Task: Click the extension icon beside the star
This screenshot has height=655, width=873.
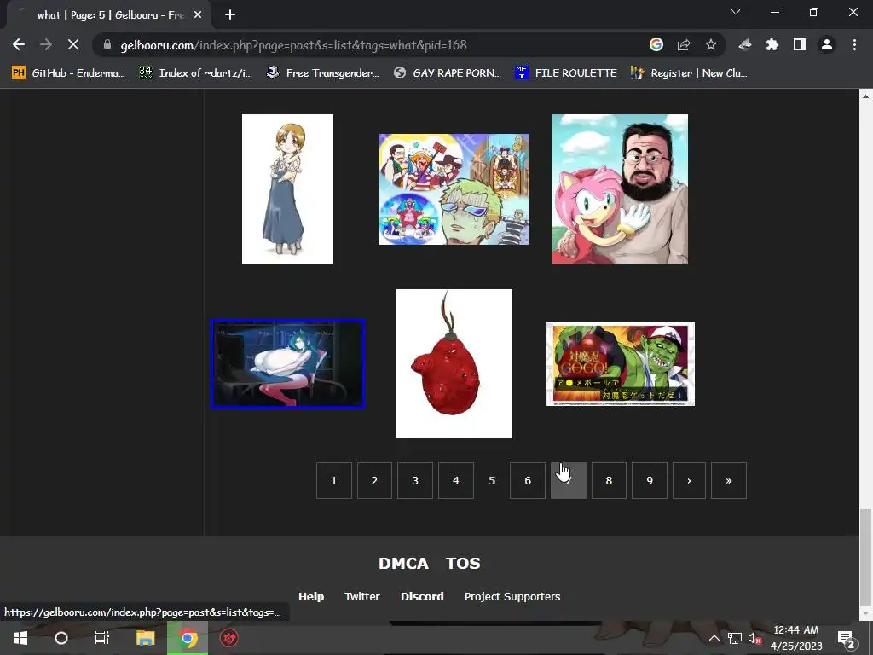Action: point(745,44)
